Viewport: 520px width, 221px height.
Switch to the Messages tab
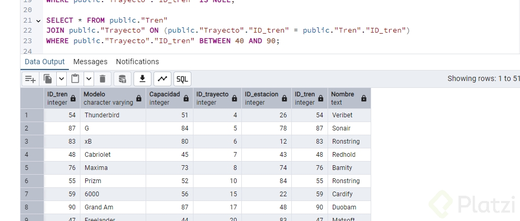tap(90, 62)
